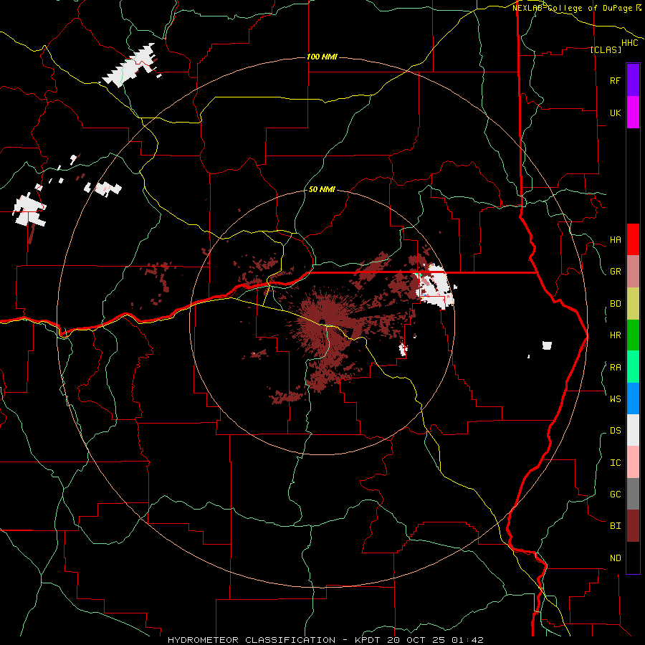The height and width of the screenshot is (645, 645).
Task: Click the RF legend label
Action: point(615,80)
